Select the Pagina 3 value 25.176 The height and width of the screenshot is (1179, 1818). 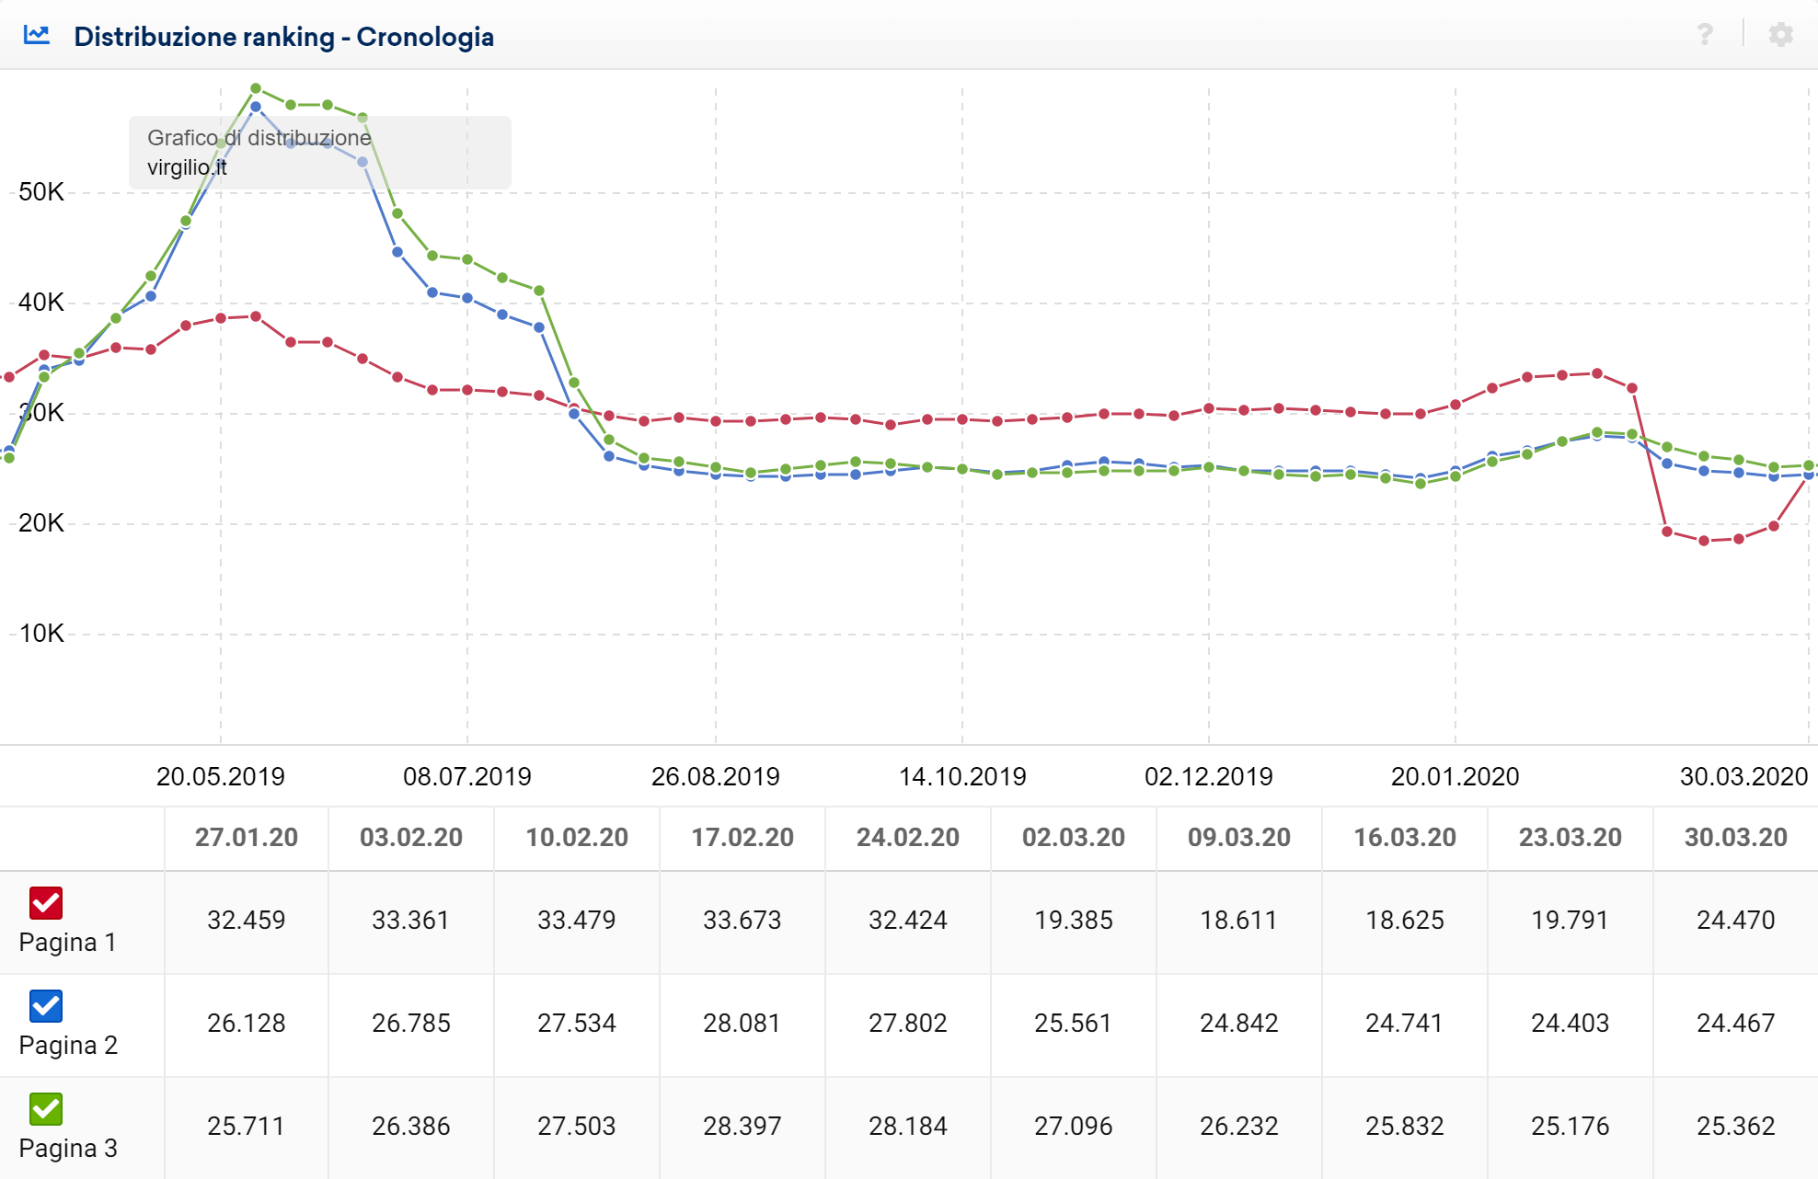(1571, 1127)
